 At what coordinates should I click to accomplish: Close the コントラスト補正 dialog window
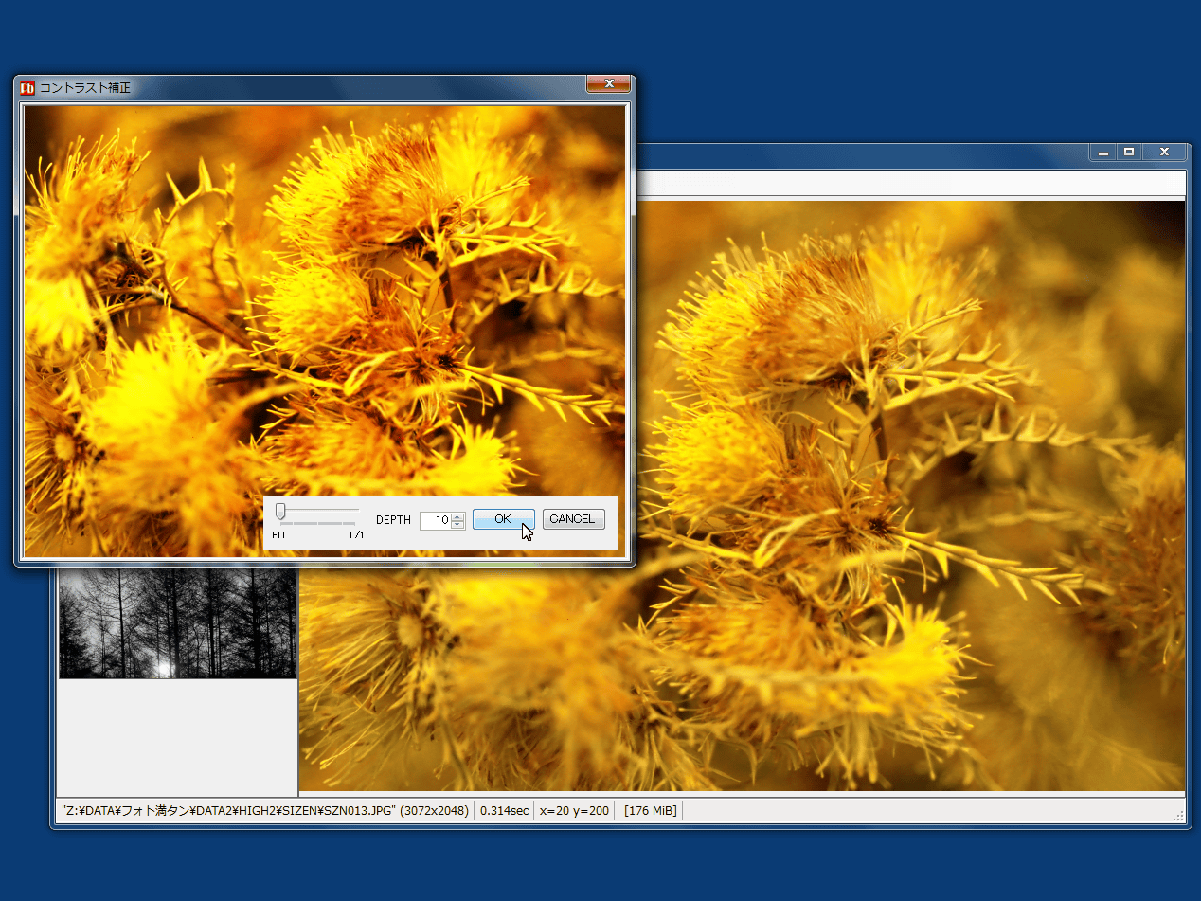608,84
